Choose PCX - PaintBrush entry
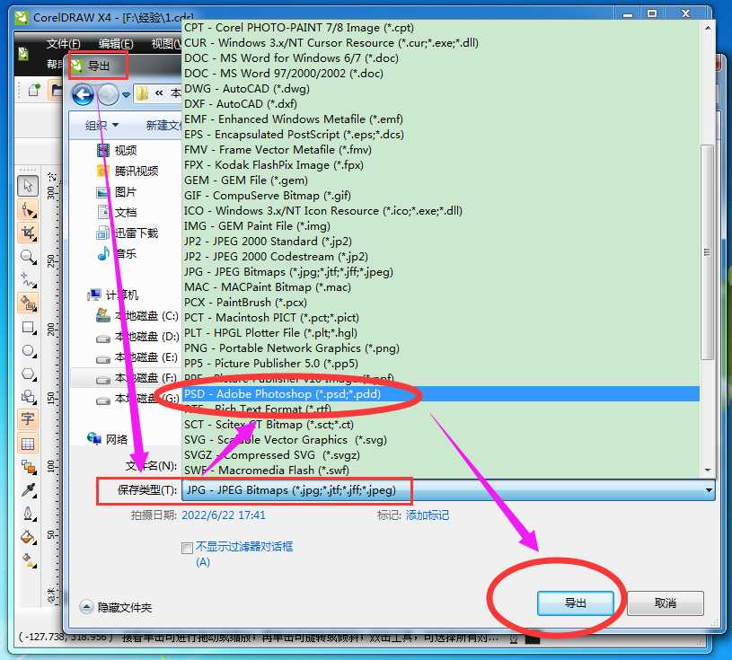This screenshot has height=660, width=732. tap(441, 303)
